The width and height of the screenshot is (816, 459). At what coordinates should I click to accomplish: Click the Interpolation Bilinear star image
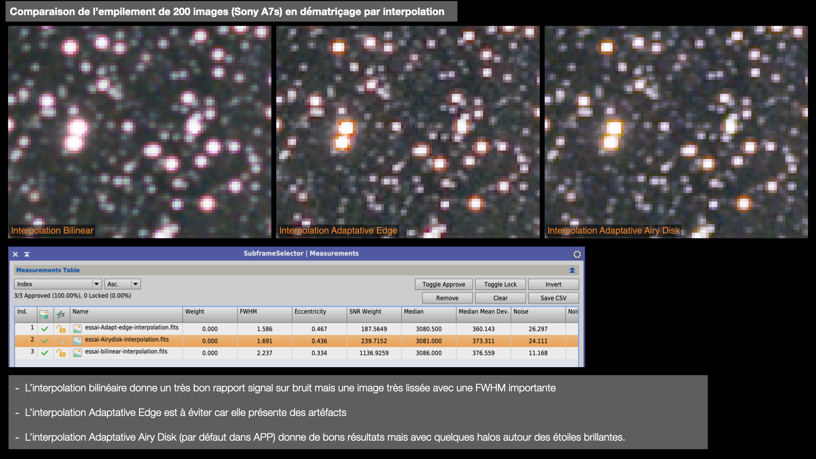click(x=139, y=132)
